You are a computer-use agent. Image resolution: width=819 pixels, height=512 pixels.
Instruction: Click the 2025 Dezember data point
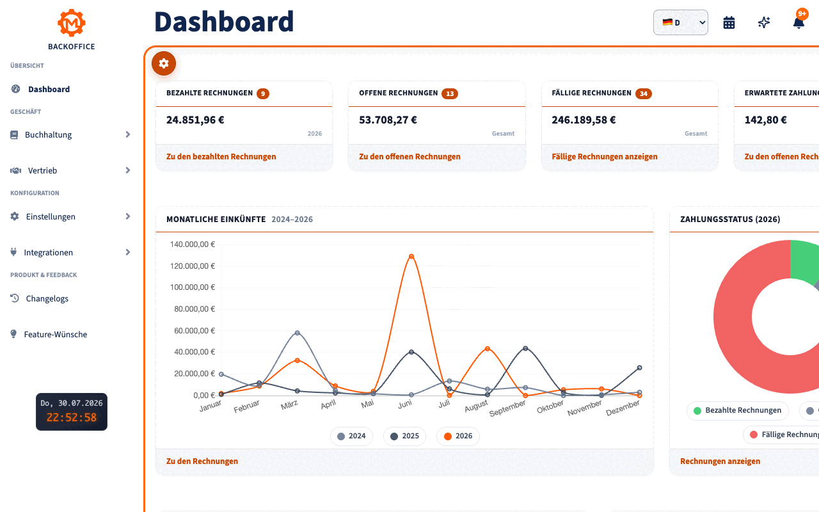pyautogui.click(x=639, y=367)
